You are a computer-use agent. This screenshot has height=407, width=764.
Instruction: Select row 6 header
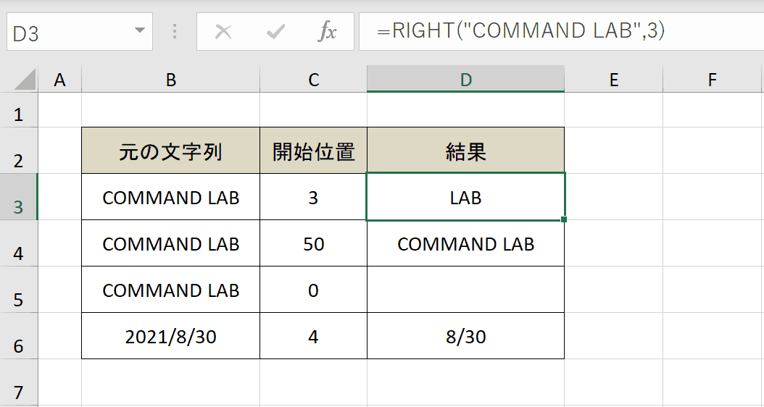19,337
